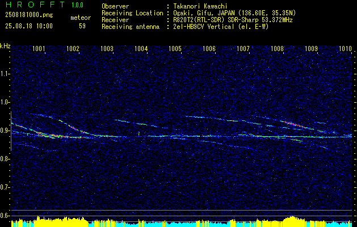Click the 1009 time marker
The height and width of the screenshot is (227, 357).
pos(311,48)
